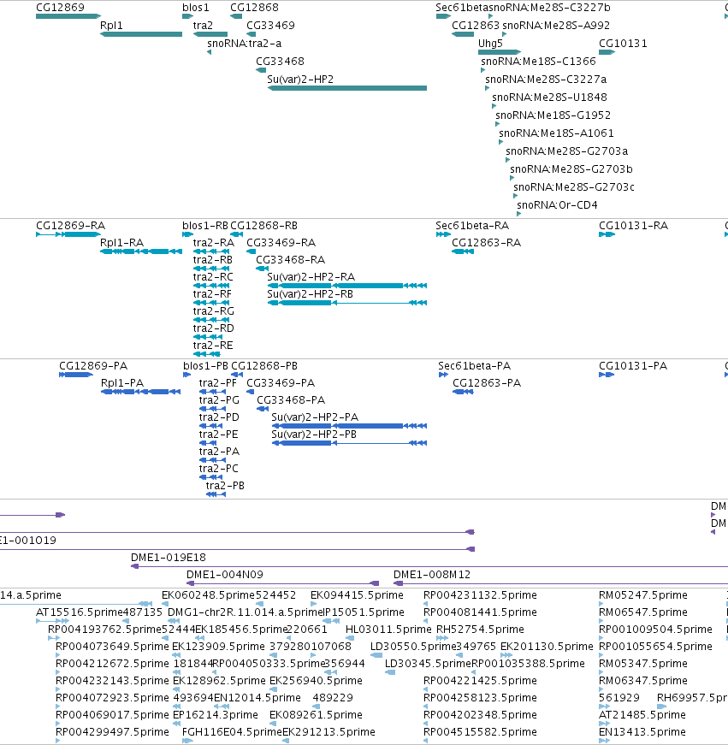728x745 pixels.
Task: Click the DME1-004N09 clone label
Action: click(x=225, y=575)
